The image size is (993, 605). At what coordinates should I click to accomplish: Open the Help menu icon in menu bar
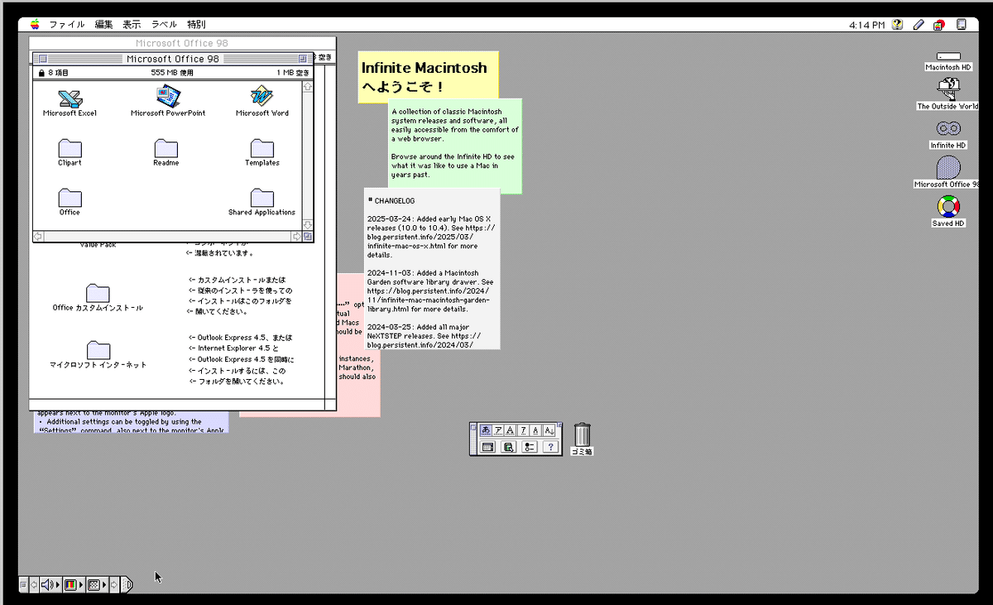[898, 25]
